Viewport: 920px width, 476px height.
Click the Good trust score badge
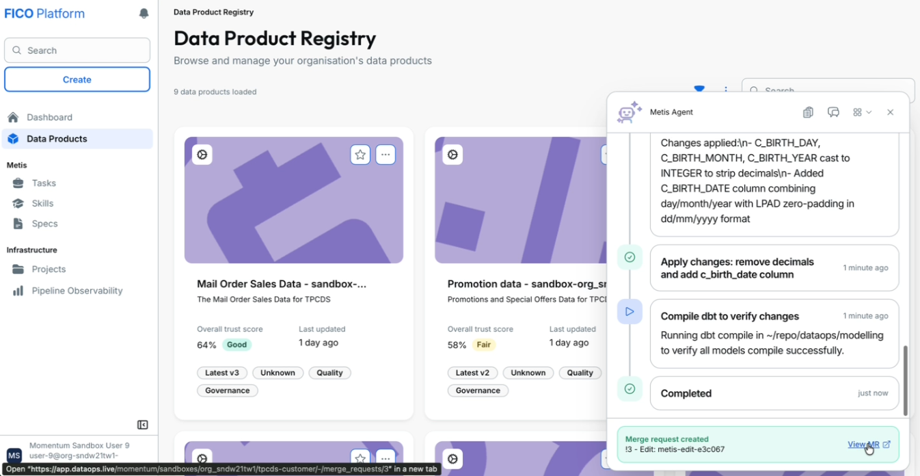point(236,345)
